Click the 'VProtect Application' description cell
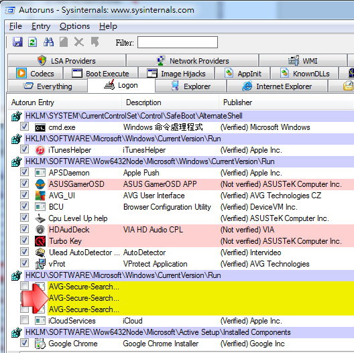 click(x=156, y=264)
